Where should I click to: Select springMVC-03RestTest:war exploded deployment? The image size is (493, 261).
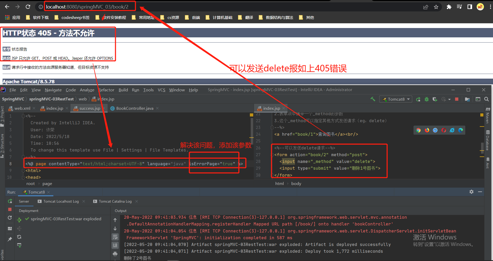[66, 219]
